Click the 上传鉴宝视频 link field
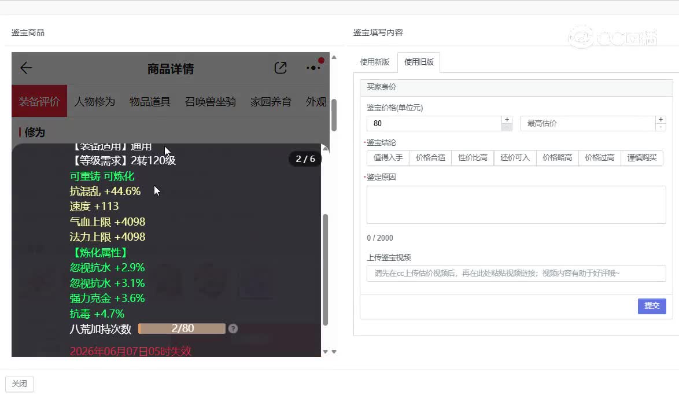Viewport: 679px width, 398px height. (x=516, y=273)
